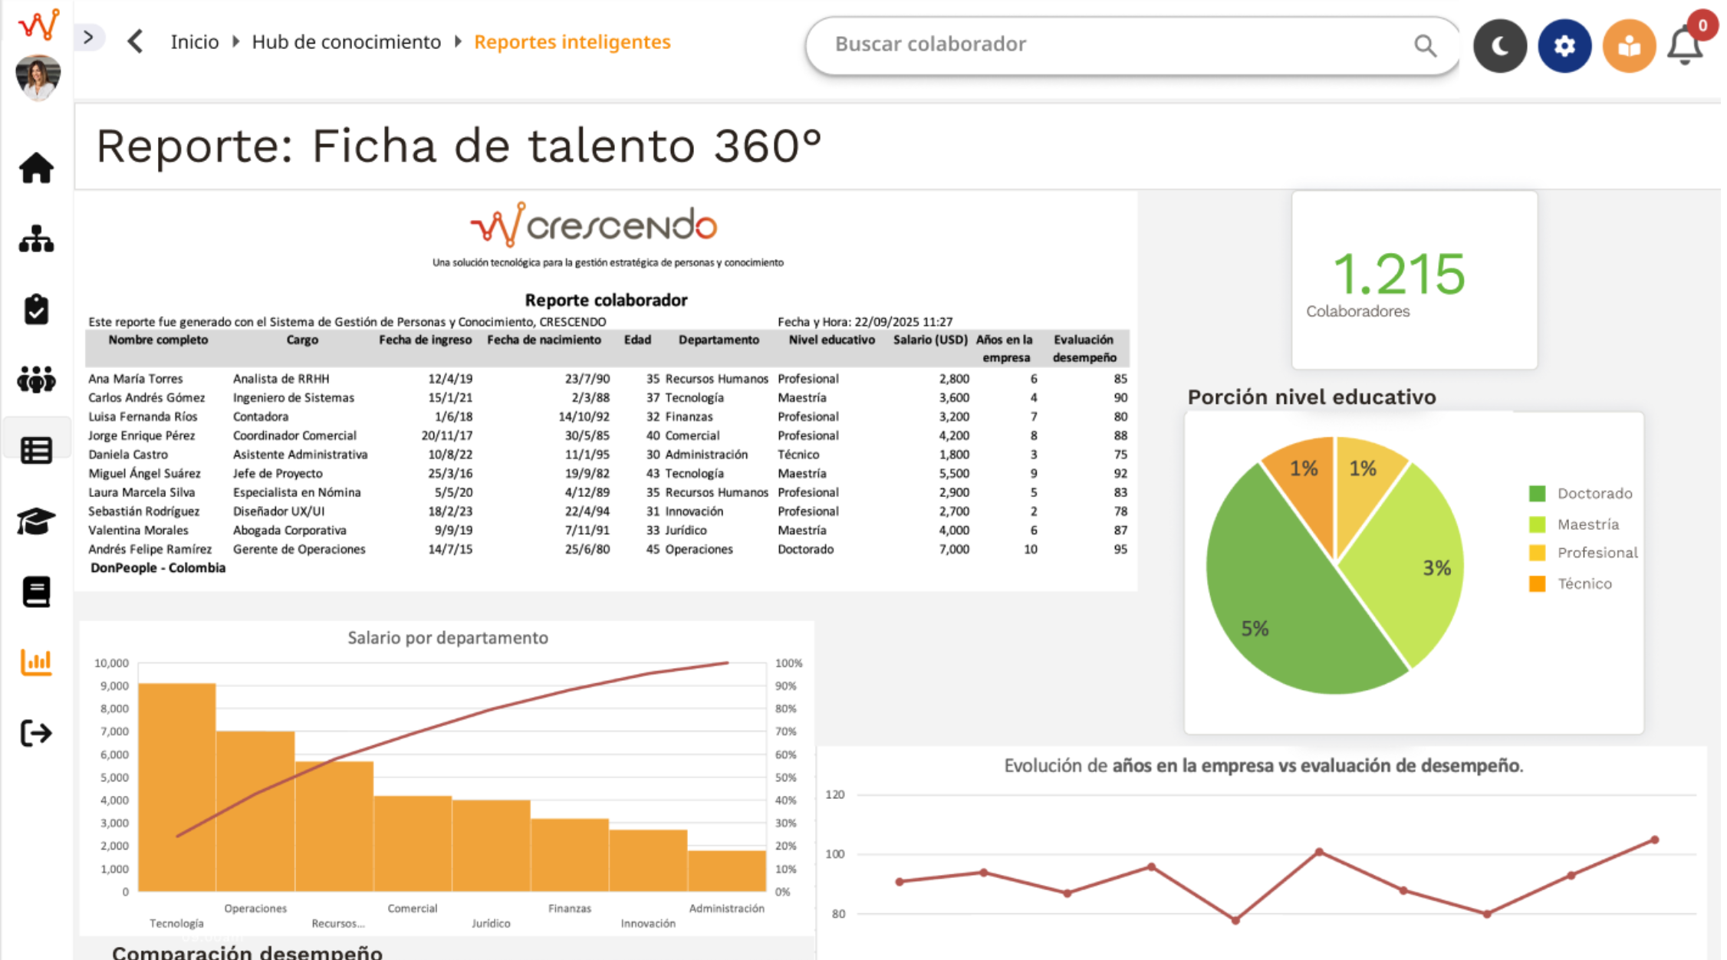Open the knowledge book icon in the sidebar
1727x960 pixels.
coord(36,590)
